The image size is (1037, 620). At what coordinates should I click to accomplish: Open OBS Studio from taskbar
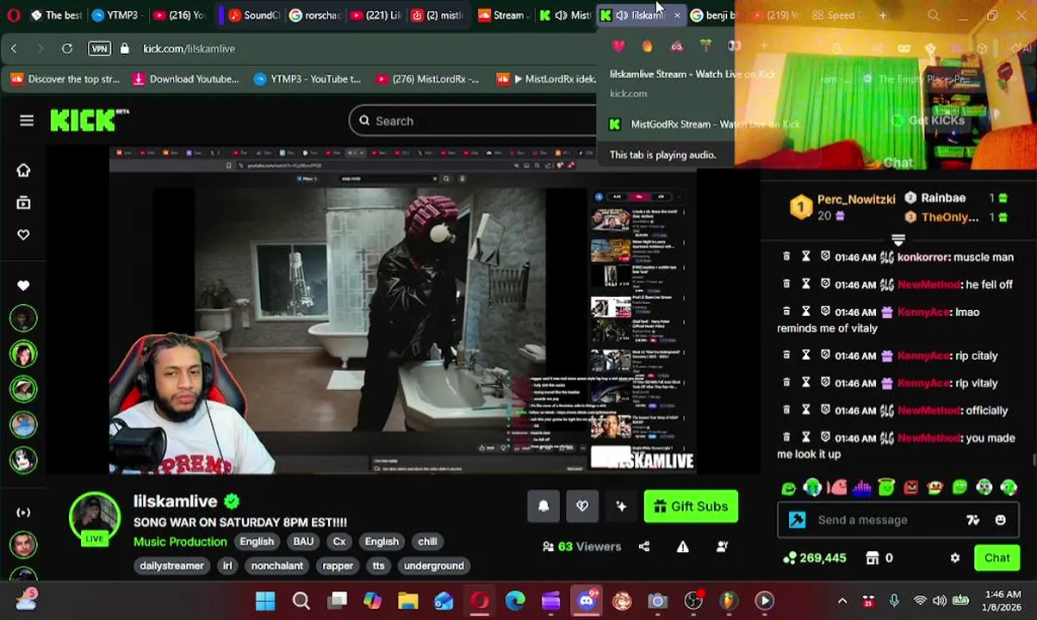tap(693, 600)
